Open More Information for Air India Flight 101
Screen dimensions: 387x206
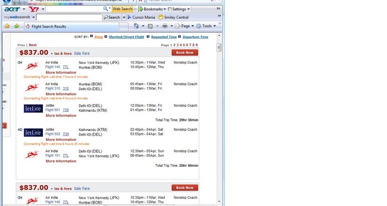click(61, 161)
